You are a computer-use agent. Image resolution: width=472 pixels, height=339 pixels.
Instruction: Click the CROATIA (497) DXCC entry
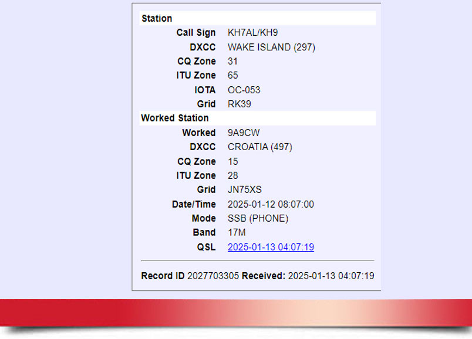pos(259,147)
